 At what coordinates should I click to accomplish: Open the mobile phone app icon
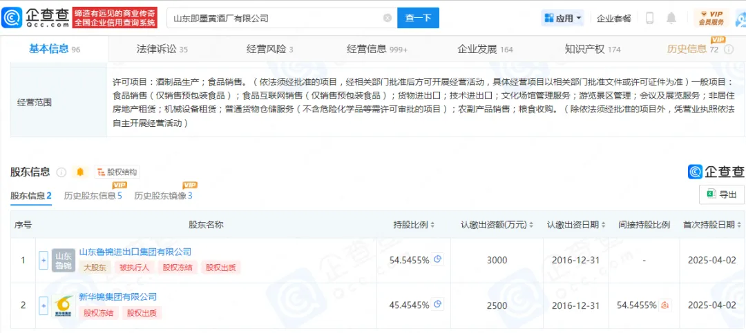(649, 18)
